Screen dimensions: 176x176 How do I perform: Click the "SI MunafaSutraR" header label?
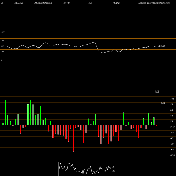pos(43,3)
